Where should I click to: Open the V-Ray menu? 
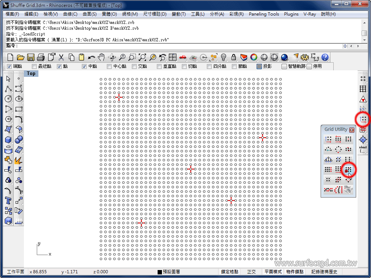pyautogui.click(x=310, y=14)
